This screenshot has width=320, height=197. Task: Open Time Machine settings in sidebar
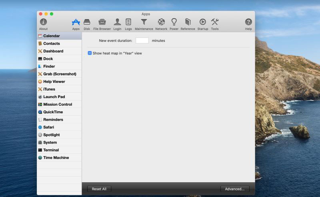click(x=56, y=158)
